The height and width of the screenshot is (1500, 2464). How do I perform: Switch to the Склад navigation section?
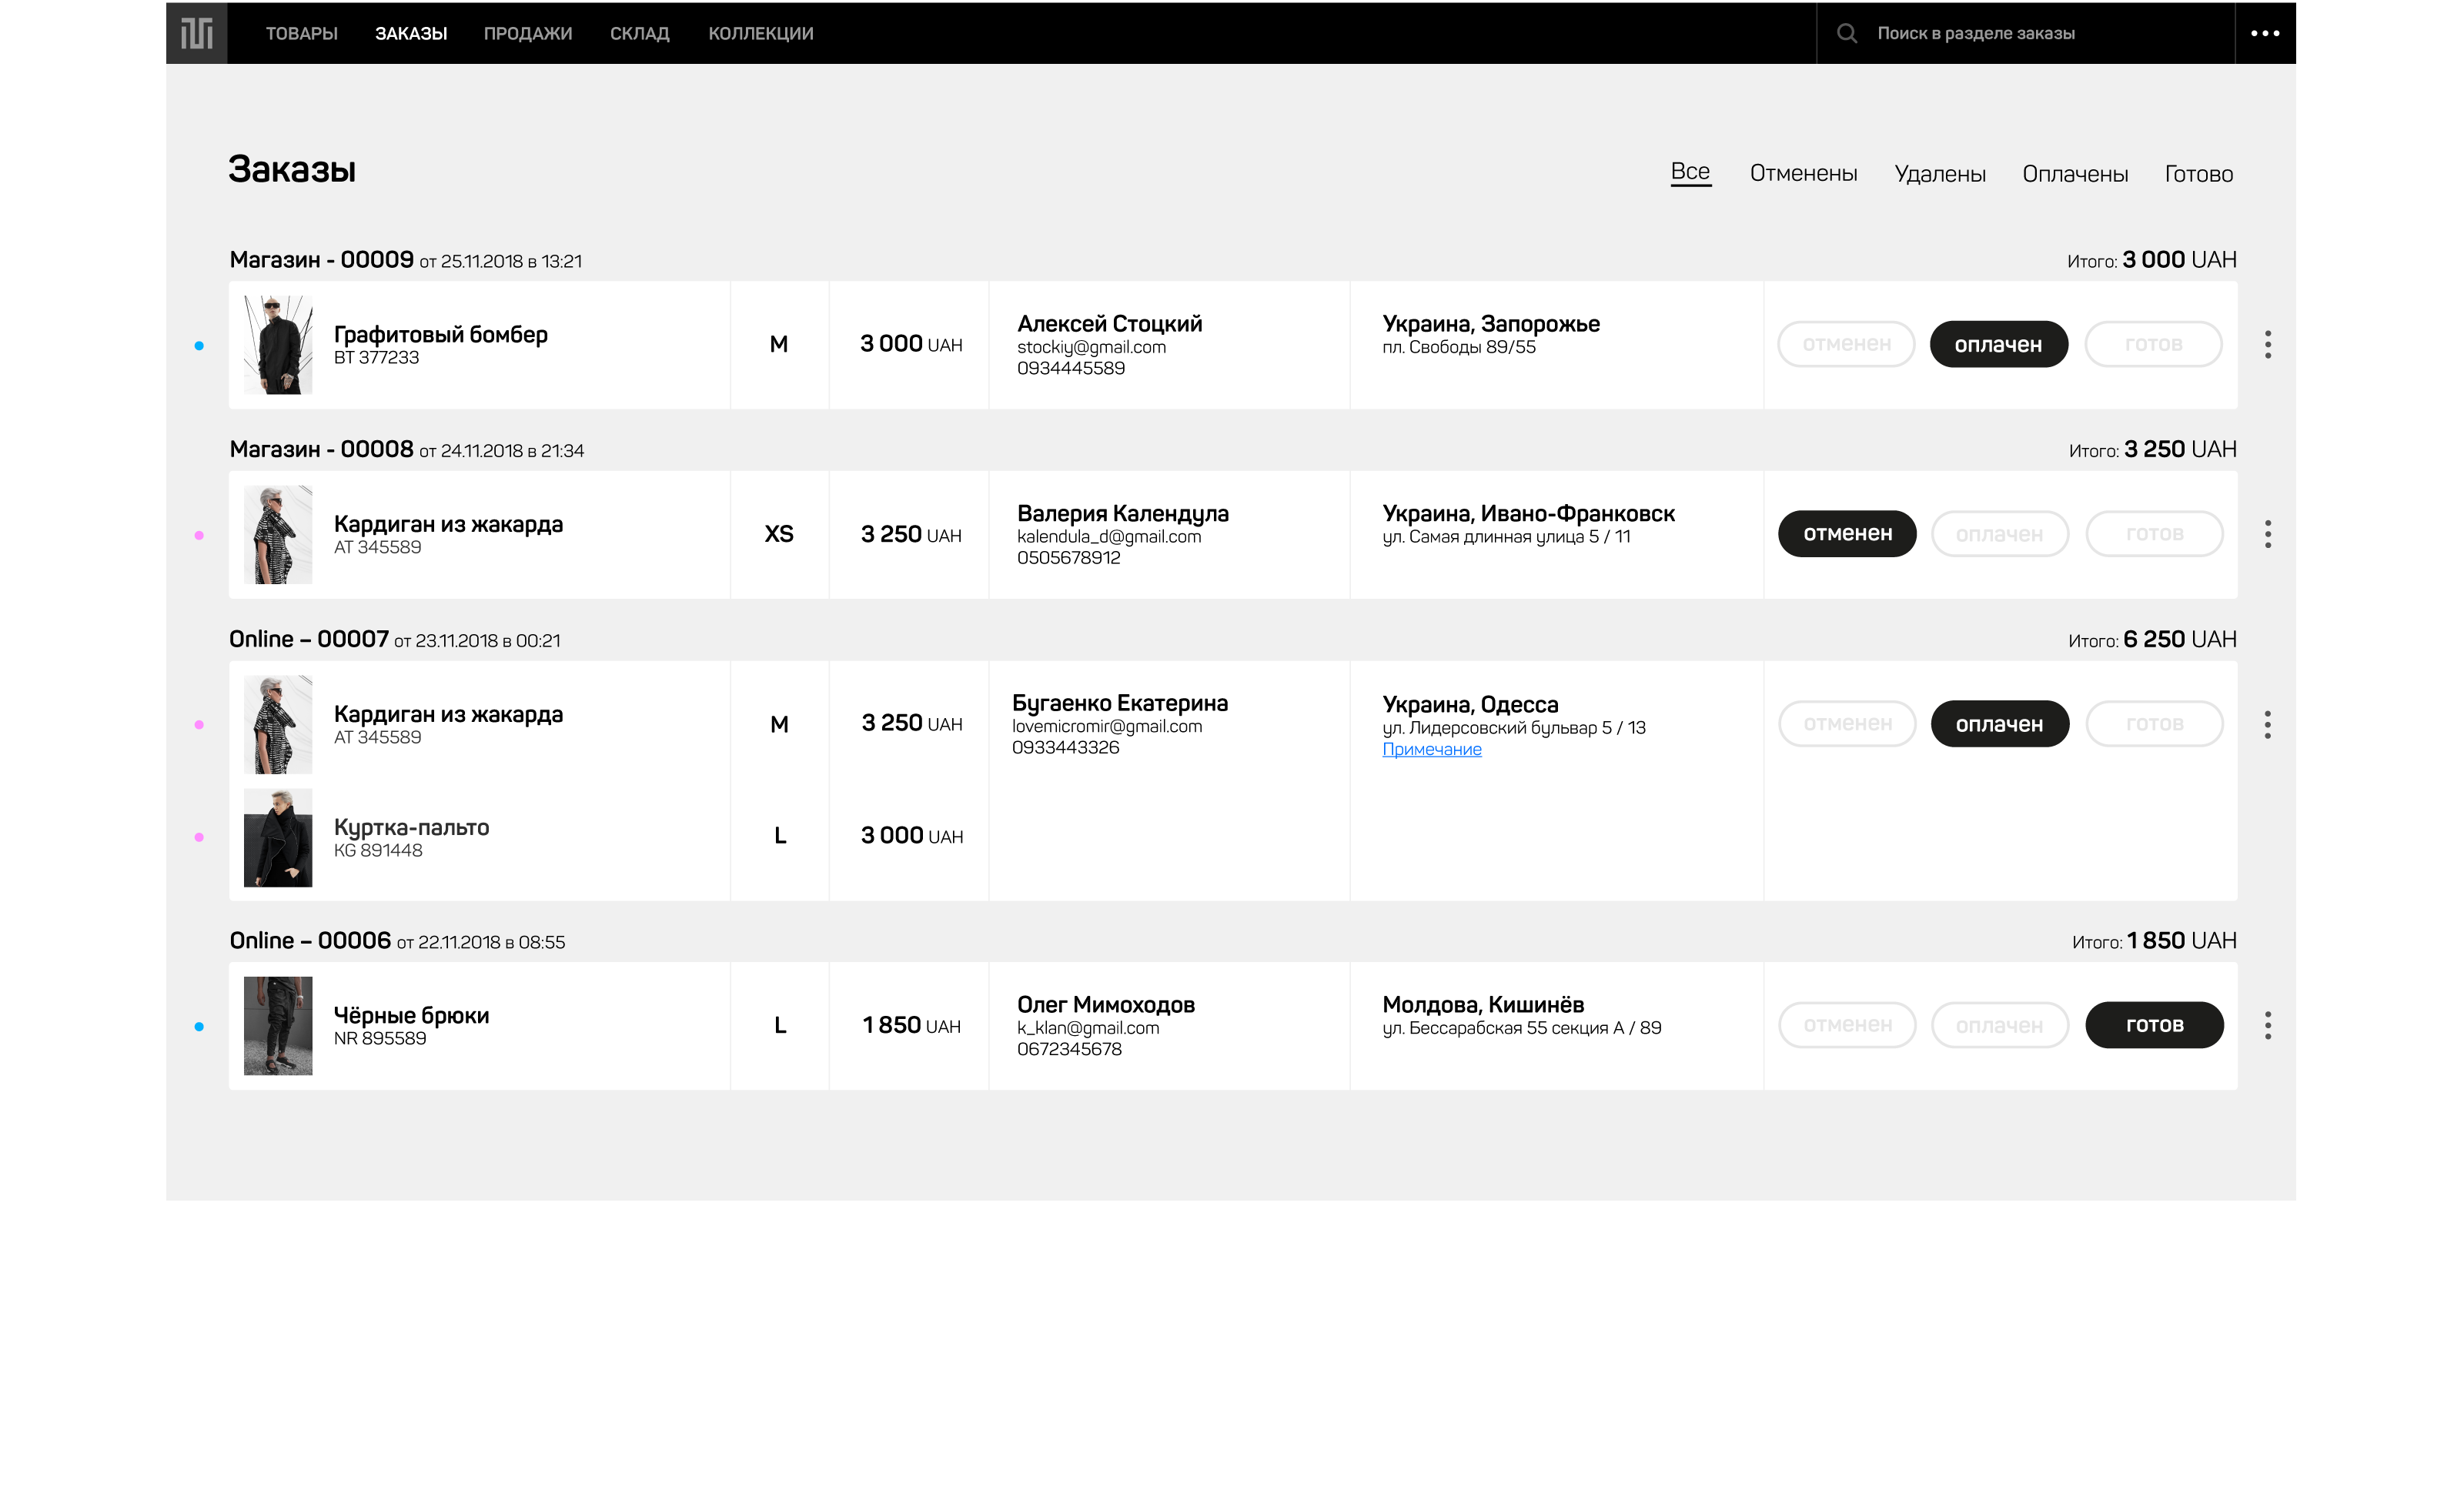coord(639,33)
